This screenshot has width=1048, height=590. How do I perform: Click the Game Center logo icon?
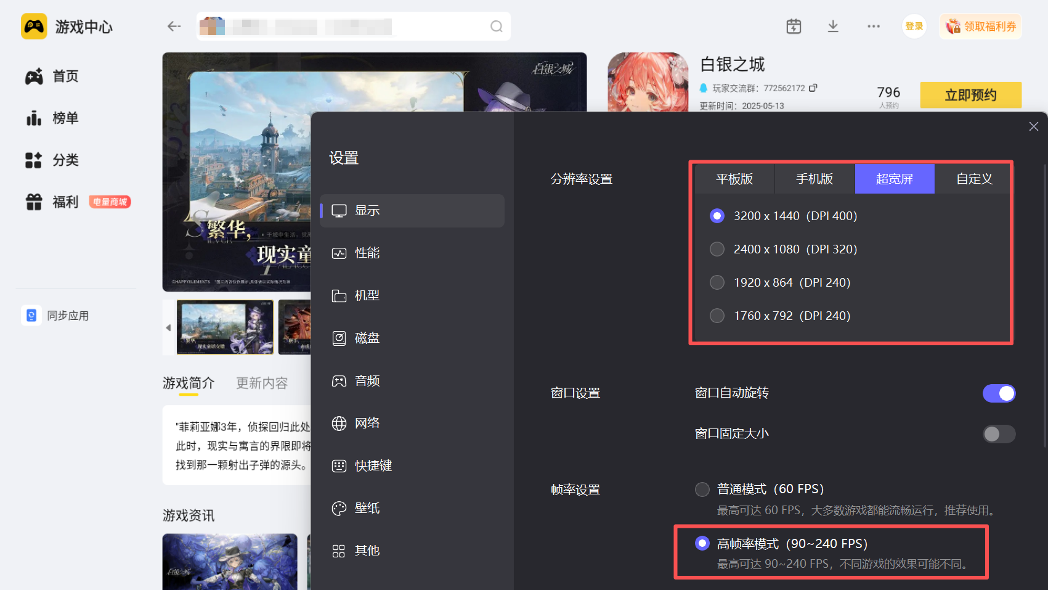tap(34, 27)
